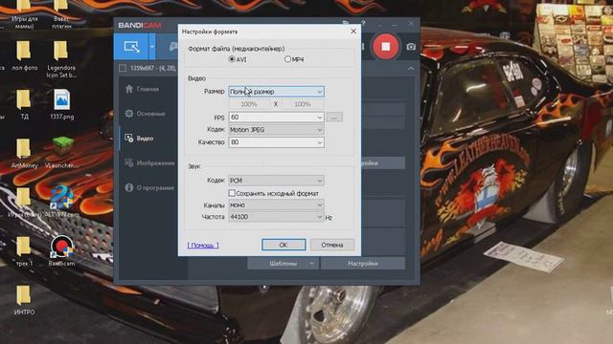Collapse Bandicam panel with chevron up
Screen dimensions: 613x344
click(411, 68)
